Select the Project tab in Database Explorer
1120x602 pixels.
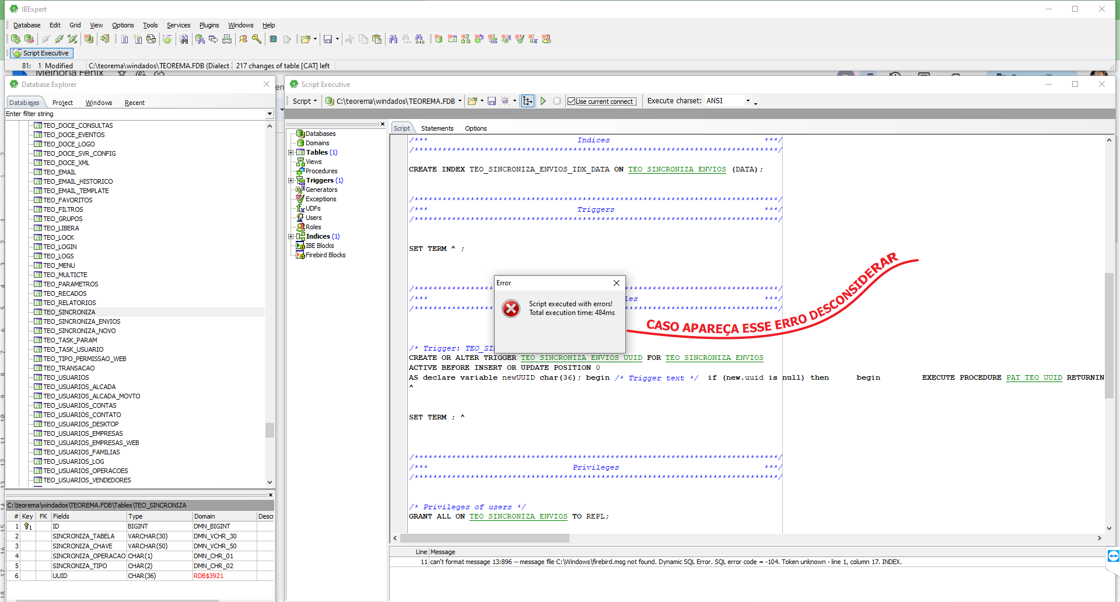pyautogui.click(x=62, y=103)
